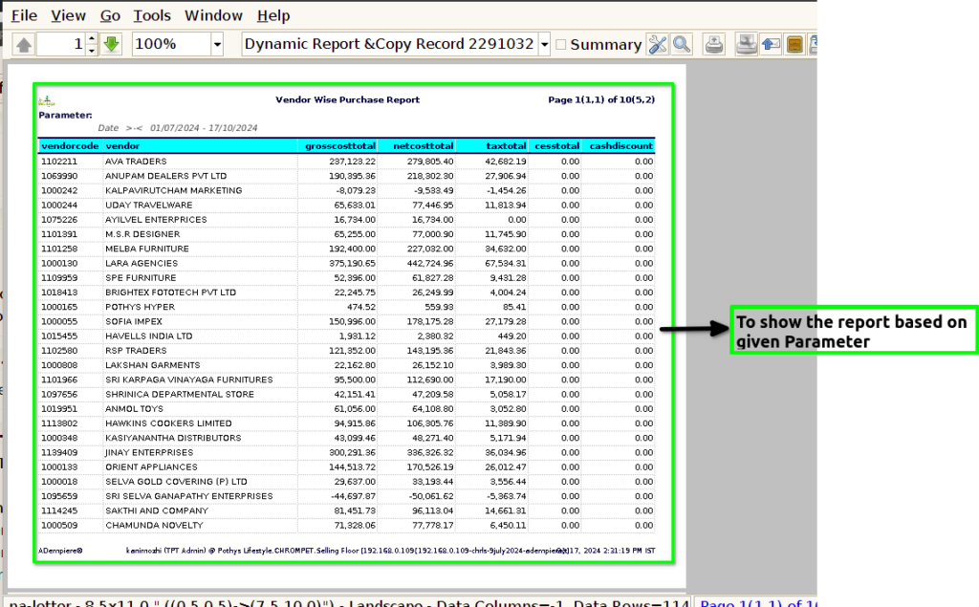979x607 pixels.
Task: Open the View menu
Action: [68, 15]
